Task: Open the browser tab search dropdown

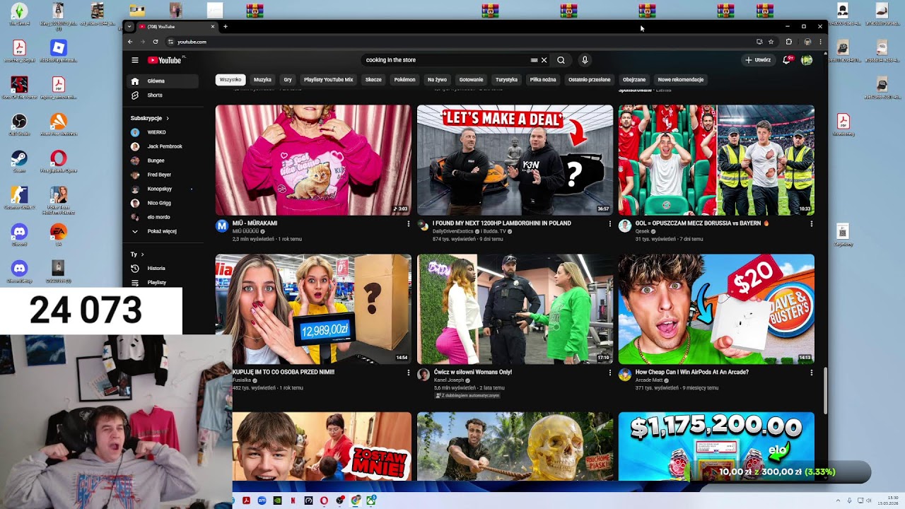Action: coord(129,27)
